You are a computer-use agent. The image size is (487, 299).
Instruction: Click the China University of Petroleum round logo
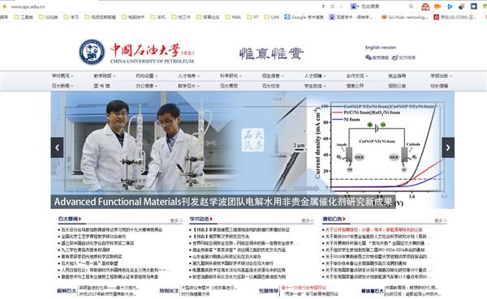[92, 52]
